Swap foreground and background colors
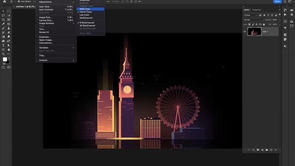Viewport: 295px width, 166px height. pos(9,59)
